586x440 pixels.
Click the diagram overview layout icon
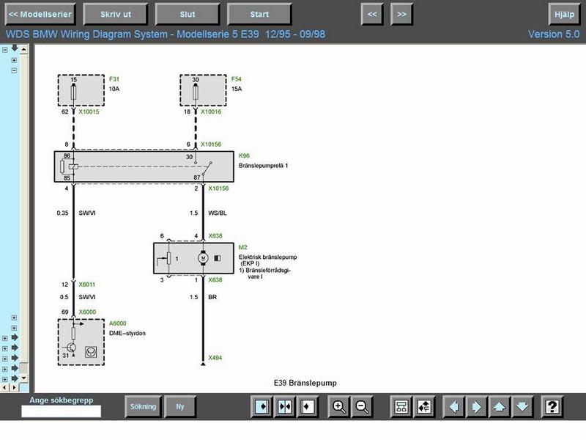[x=401, y=407]
